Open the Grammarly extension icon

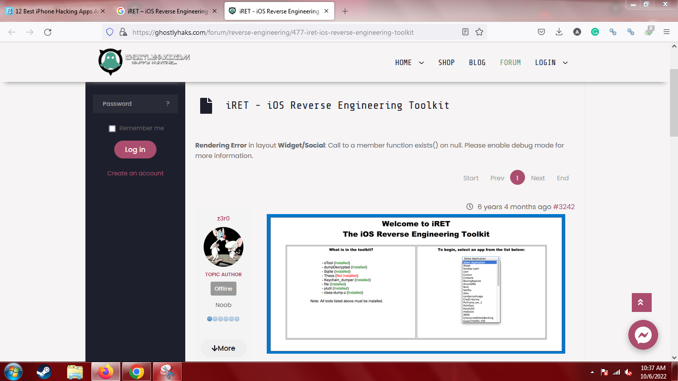[x=595, y=32]
